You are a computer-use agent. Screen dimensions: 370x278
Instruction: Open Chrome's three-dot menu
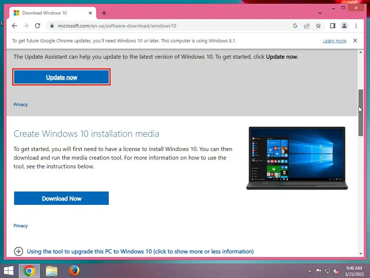(x=356, y=26)
